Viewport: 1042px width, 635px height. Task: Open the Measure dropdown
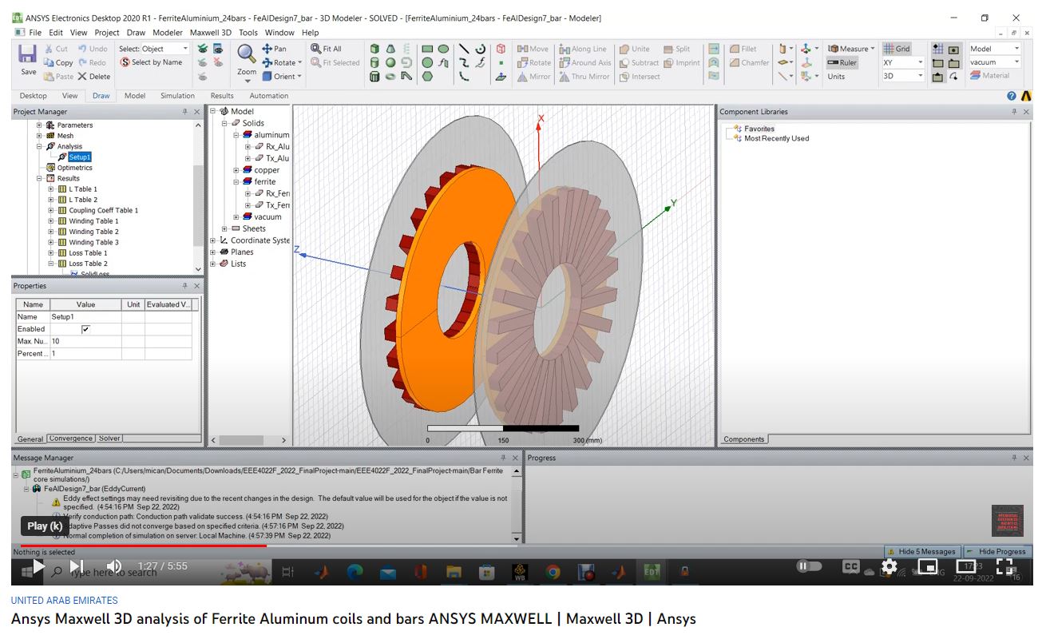pyautogui.click(x=872, y=49)
